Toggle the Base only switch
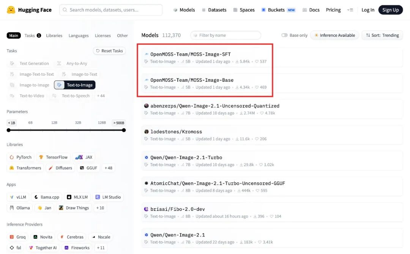This screenshot has width=410, height=254. [x=284, y=35]
